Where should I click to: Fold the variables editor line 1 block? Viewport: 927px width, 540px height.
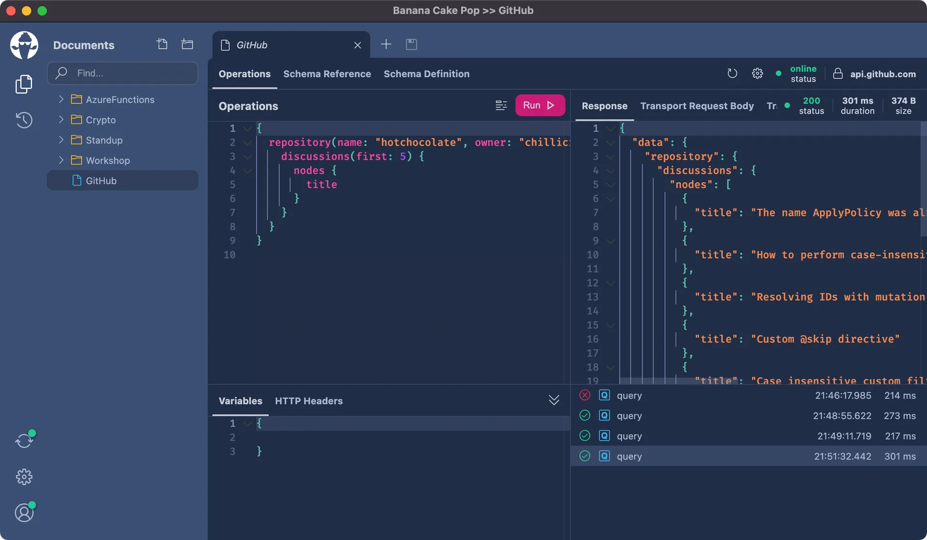247,423
